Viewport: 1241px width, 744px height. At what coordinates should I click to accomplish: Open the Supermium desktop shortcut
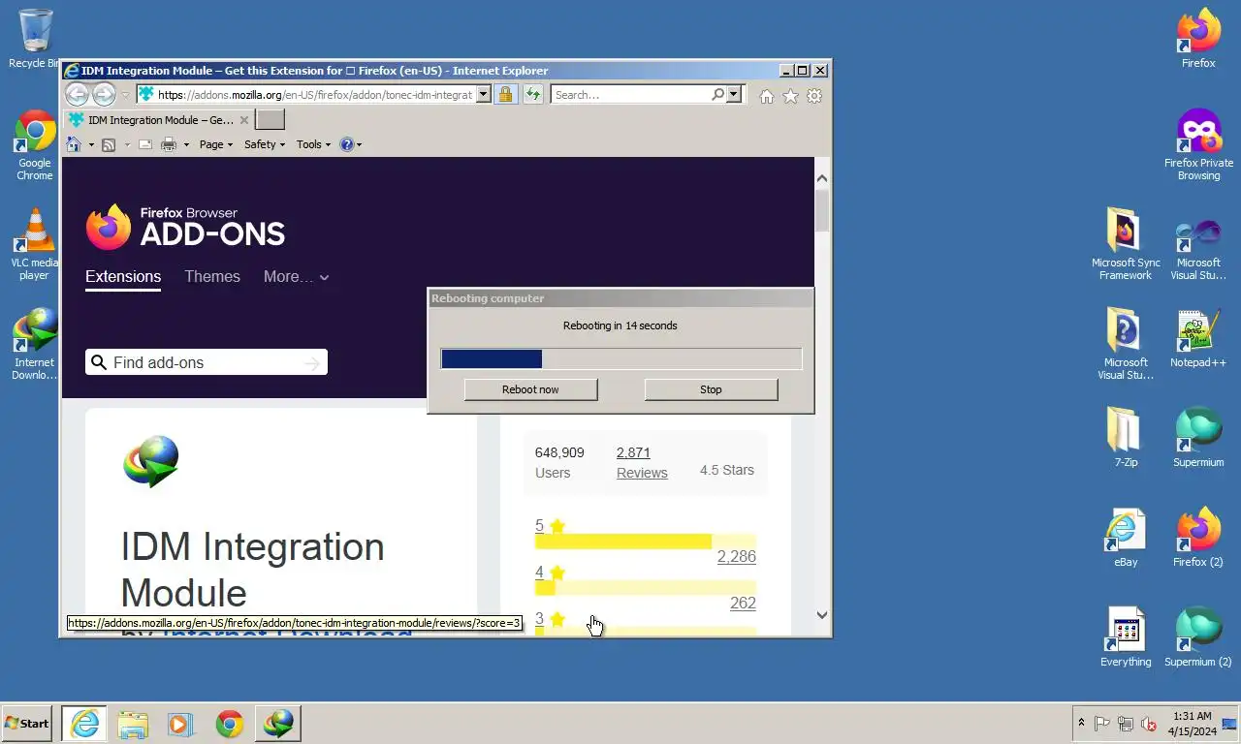[x=1198, y=438]
